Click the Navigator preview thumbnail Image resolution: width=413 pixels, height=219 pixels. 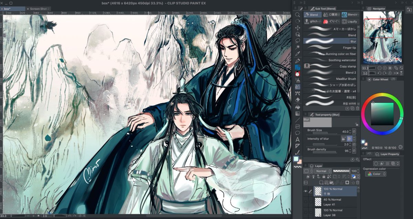click(382, 38)
